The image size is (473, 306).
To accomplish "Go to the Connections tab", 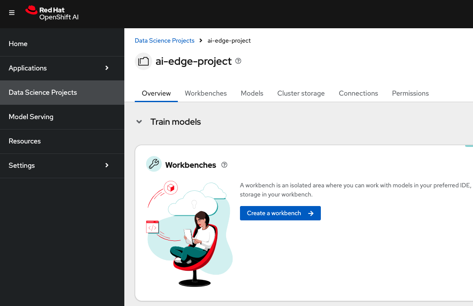I will tap(358, 93).
